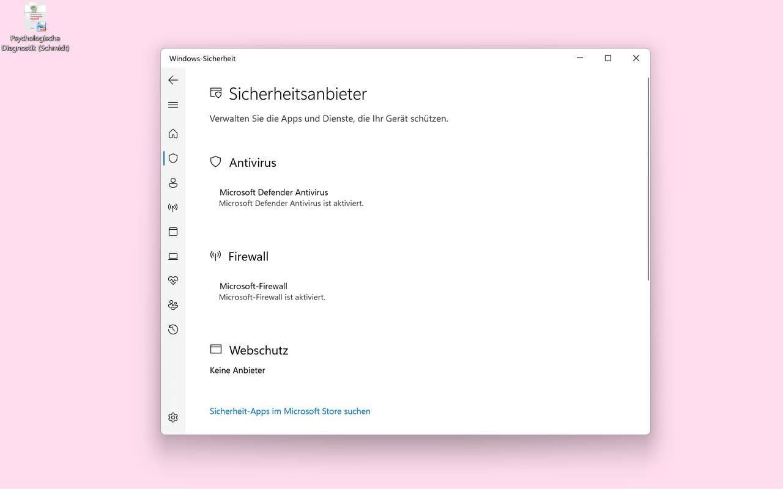Click the Sicherheitsanbieter page title

tap(298, 94)
